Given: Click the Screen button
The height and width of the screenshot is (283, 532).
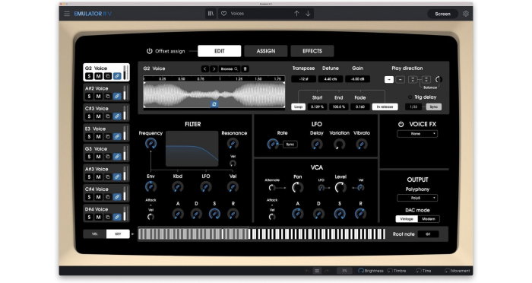Looking at the screenshot, I should pos(443,14).
